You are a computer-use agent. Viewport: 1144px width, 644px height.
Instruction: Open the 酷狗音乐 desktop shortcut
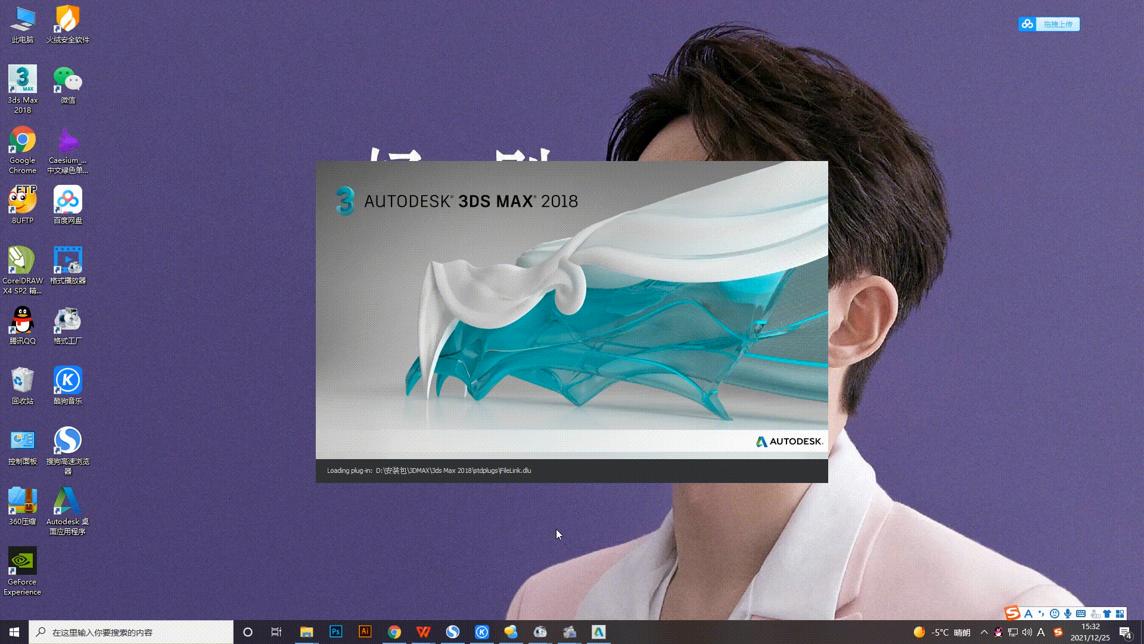point(68,386)
